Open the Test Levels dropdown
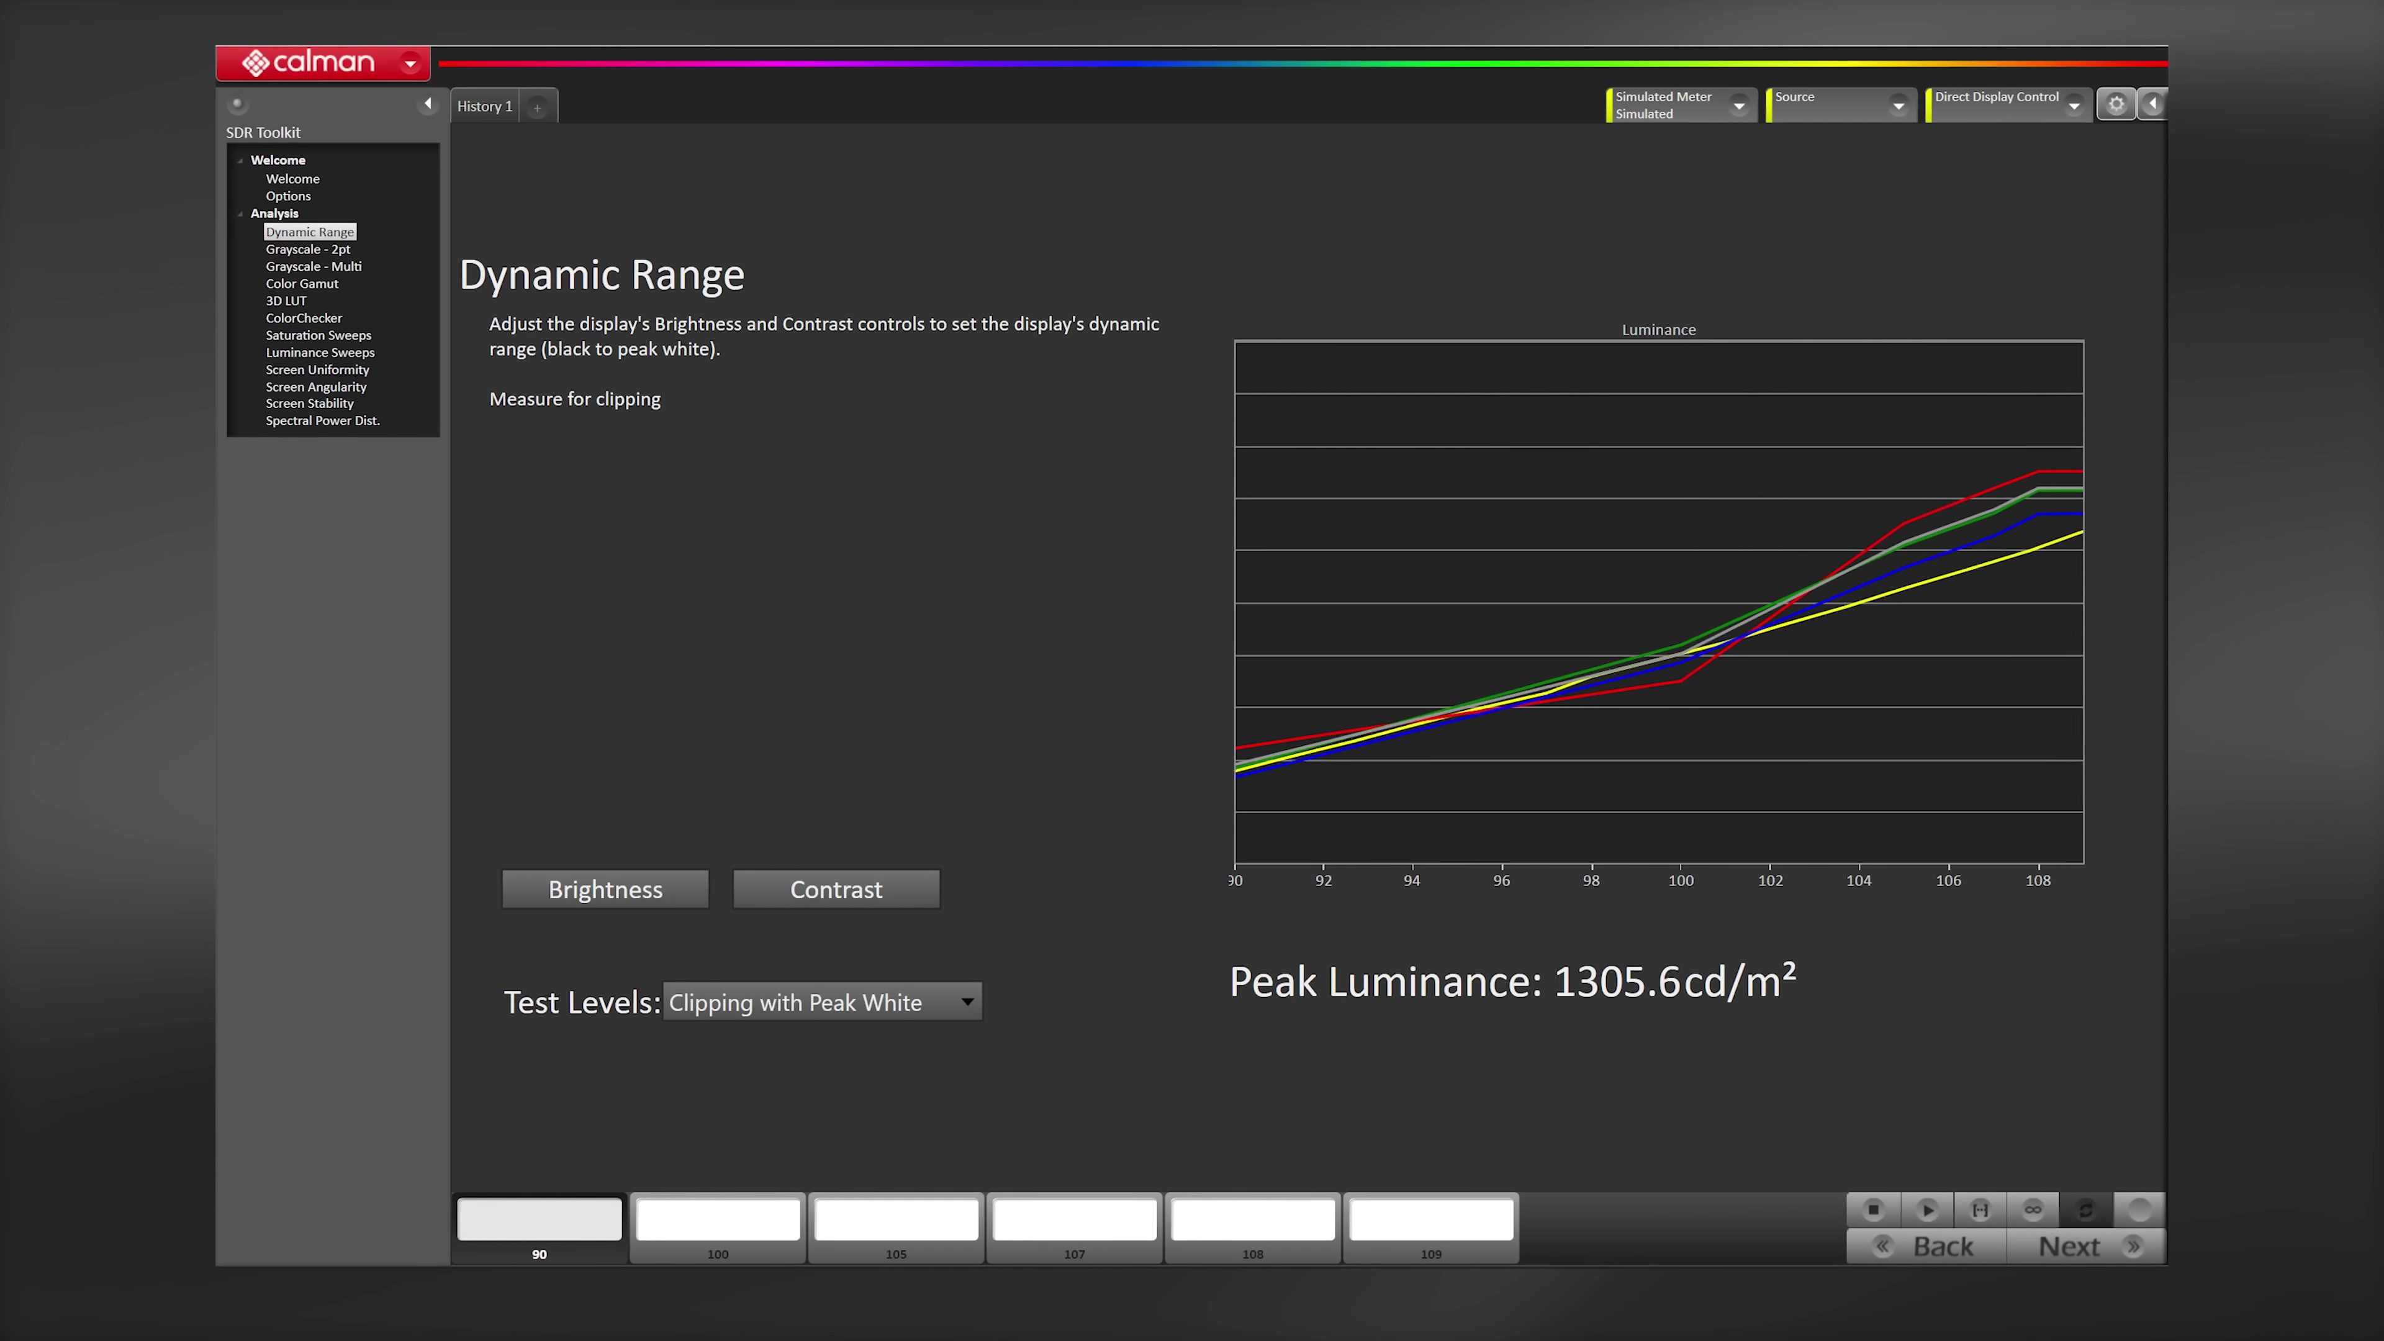This screenshot has height=1341, width=2384. click(822, 1002)
